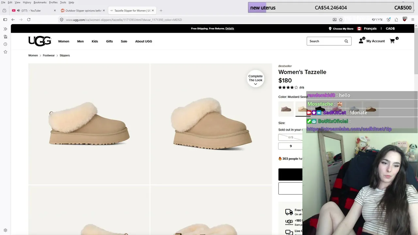Viewport: 418px width, 235px height.
Task: Open the File menu
Action: [3, 2]
